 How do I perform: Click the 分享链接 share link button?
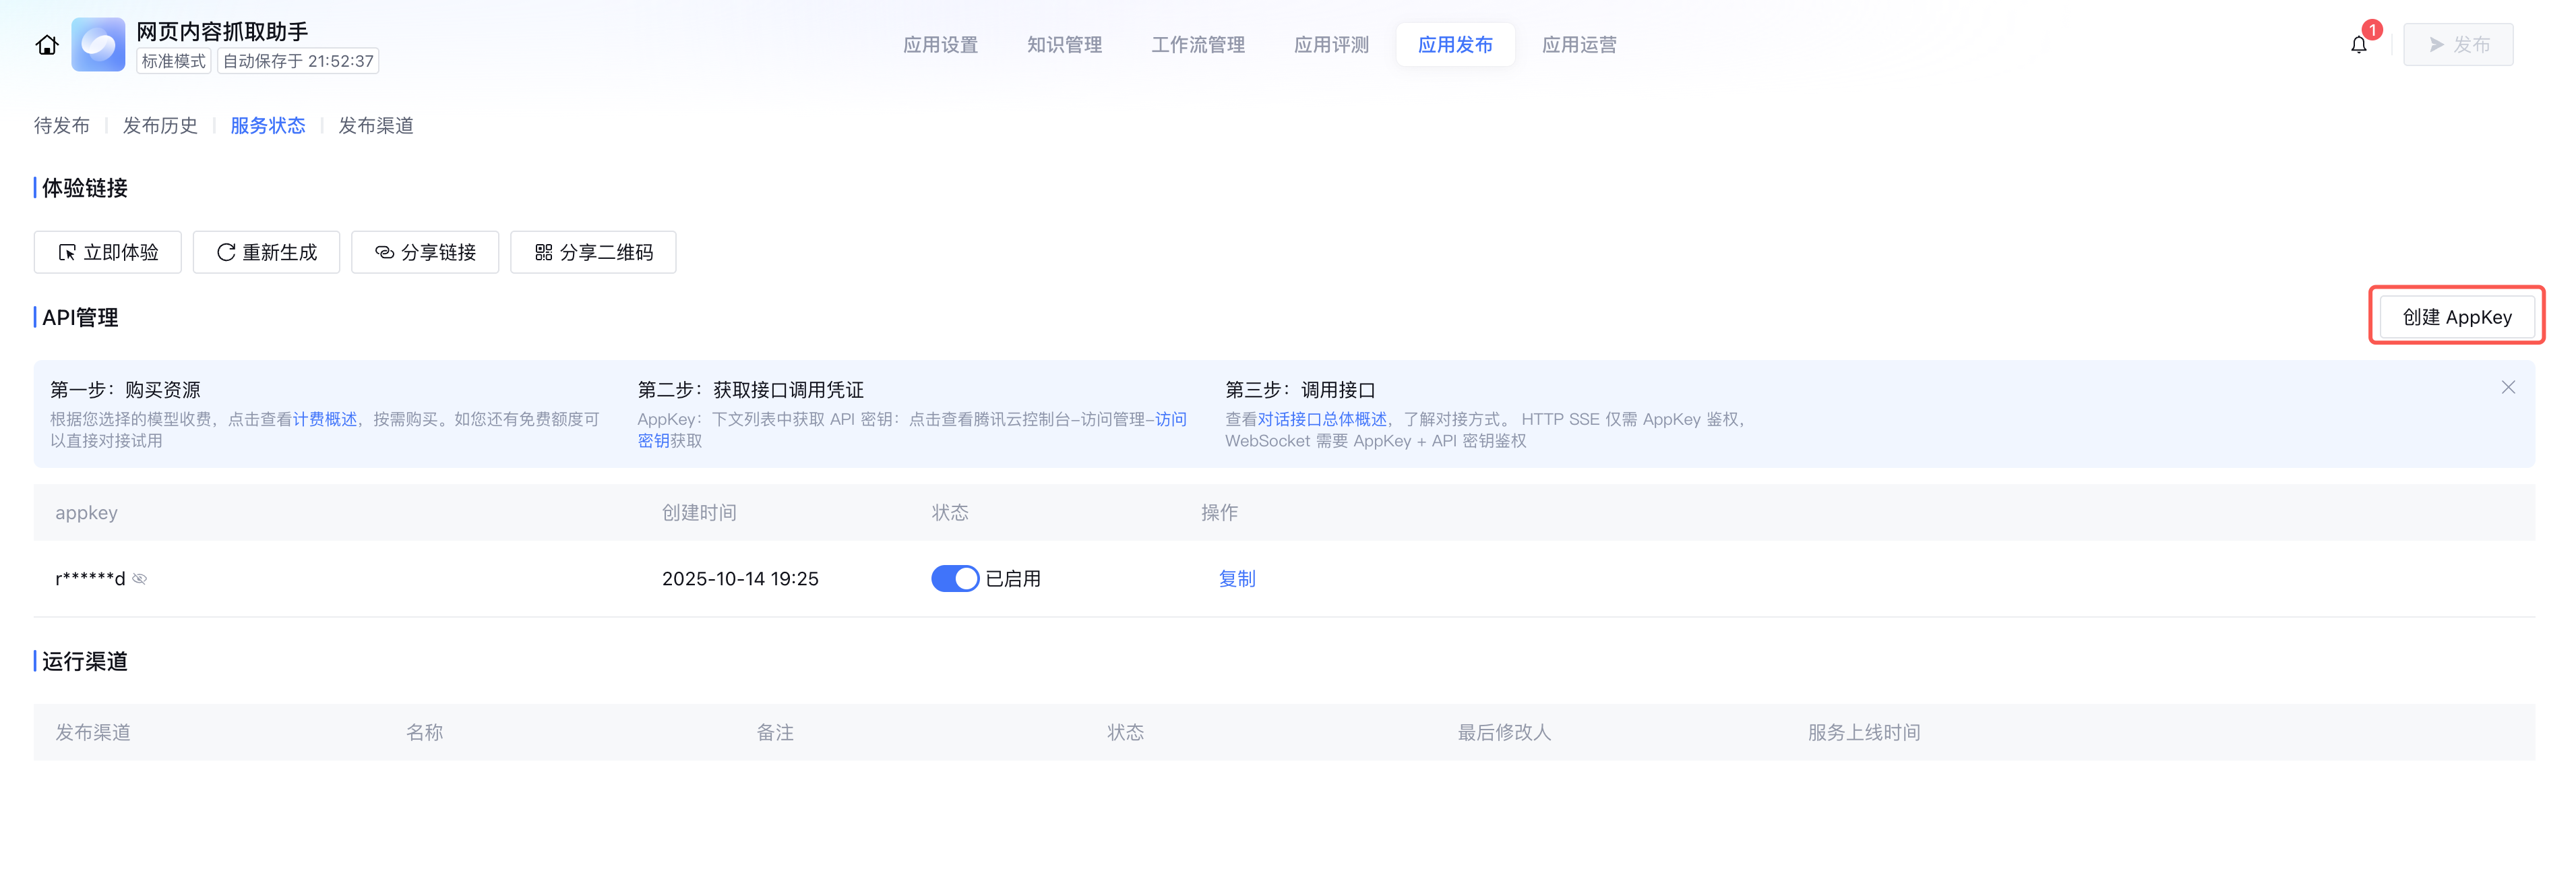pyautogui.click(x=425, y=252)
